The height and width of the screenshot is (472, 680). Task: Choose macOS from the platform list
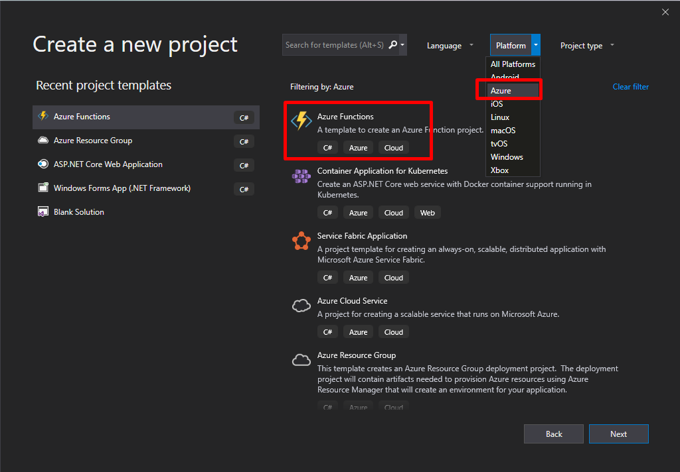click(513, 131)
